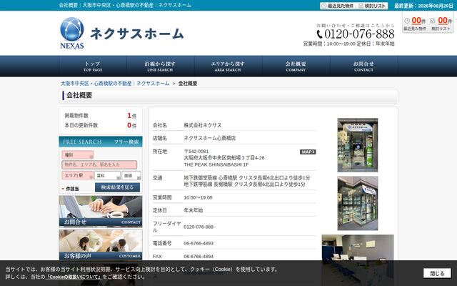This screenshot has width=457, height=286.
Task: Click the NEXAS globe logo
Action: coord(72,34)
